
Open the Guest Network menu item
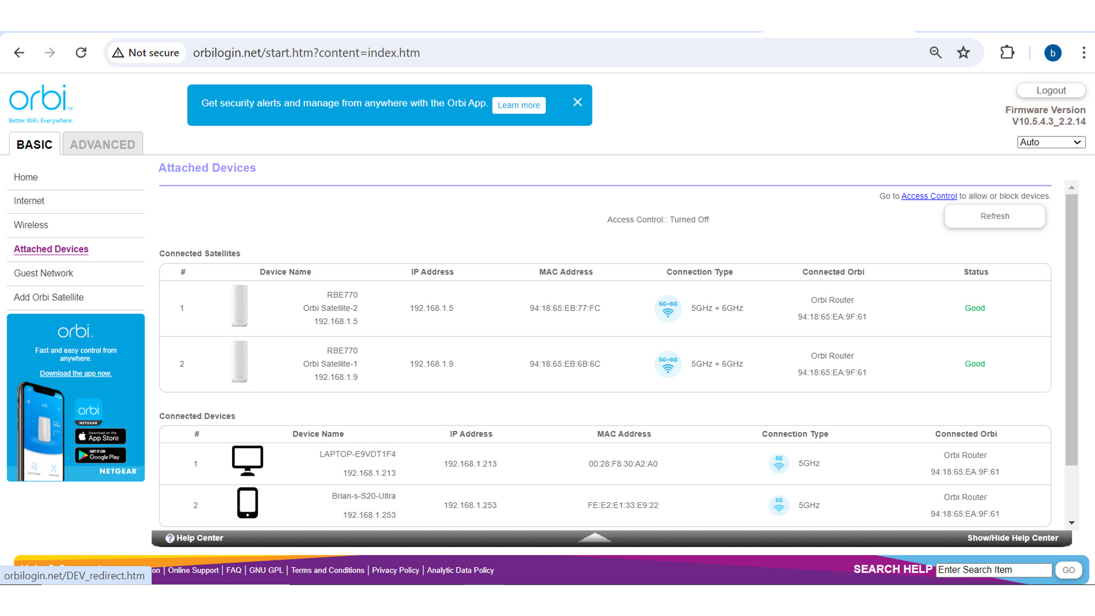click(43, 273)
